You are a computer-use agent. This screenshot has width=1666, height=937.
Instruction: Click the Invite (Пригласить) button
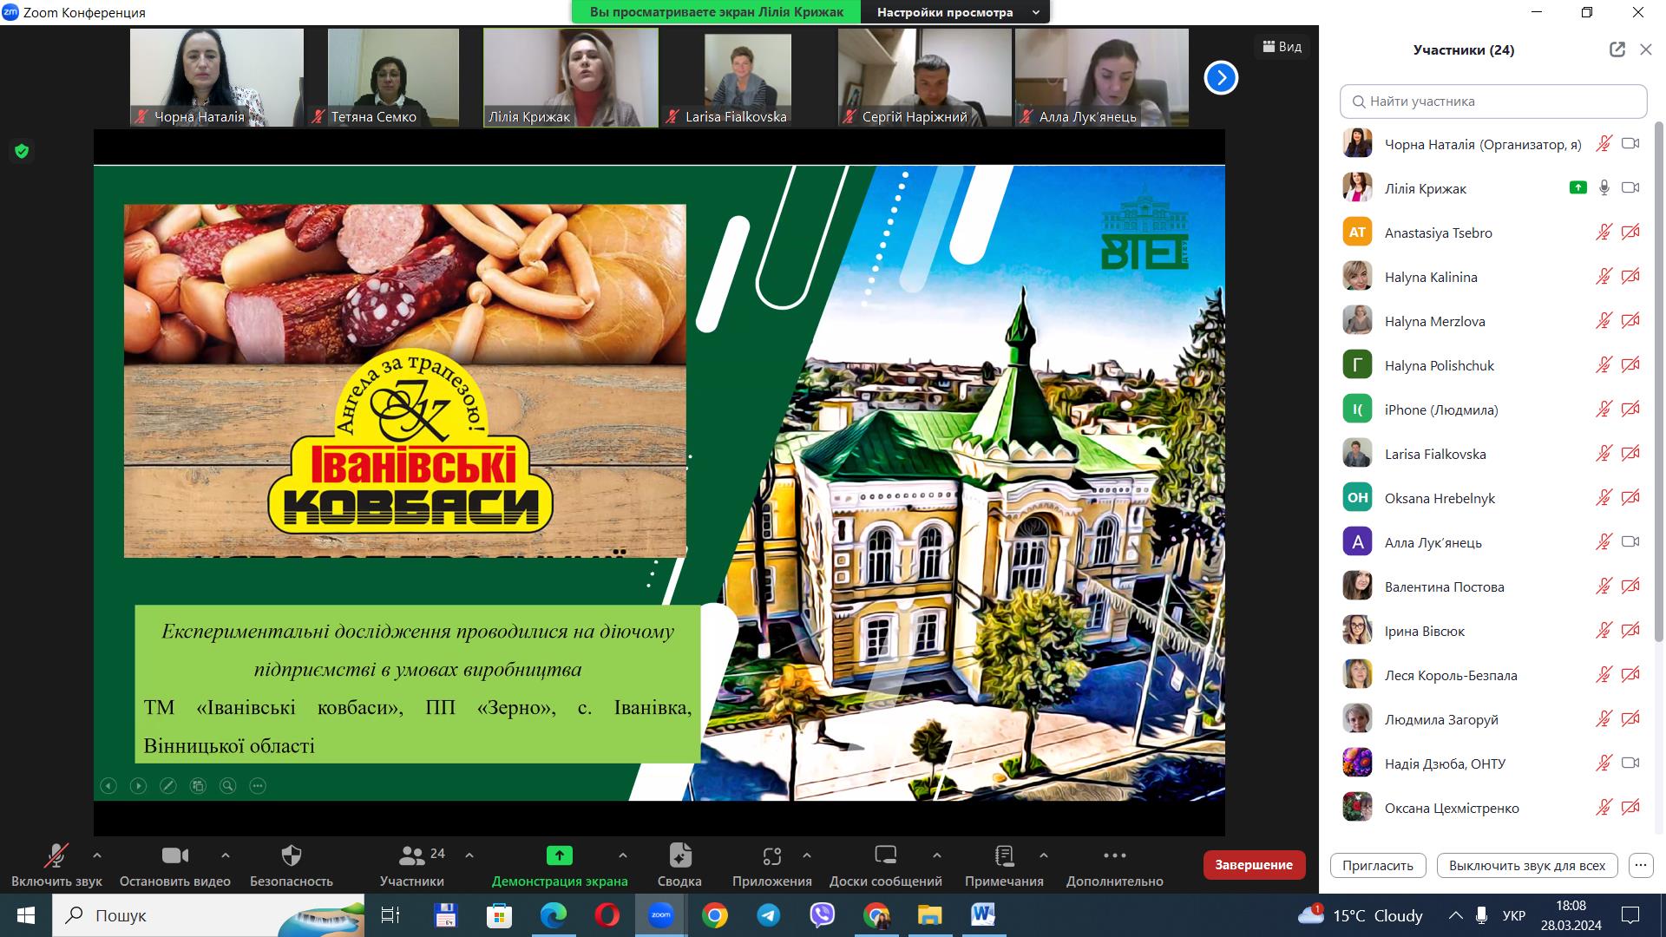pyautogui.click(x=1377, y=865)
